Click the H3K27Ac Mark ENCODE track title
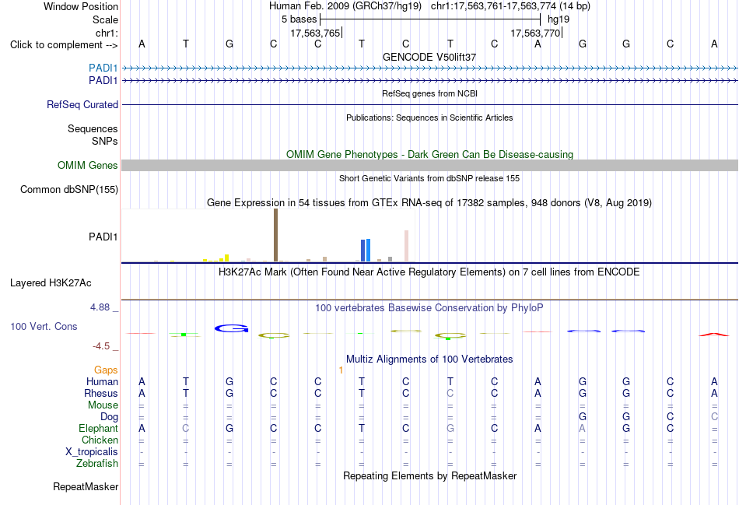This screenshot has height=505, width=739. click(x=429, y=272)
